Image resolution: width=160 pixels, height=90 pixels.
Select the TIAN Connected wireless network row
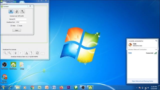click(142, 53)
